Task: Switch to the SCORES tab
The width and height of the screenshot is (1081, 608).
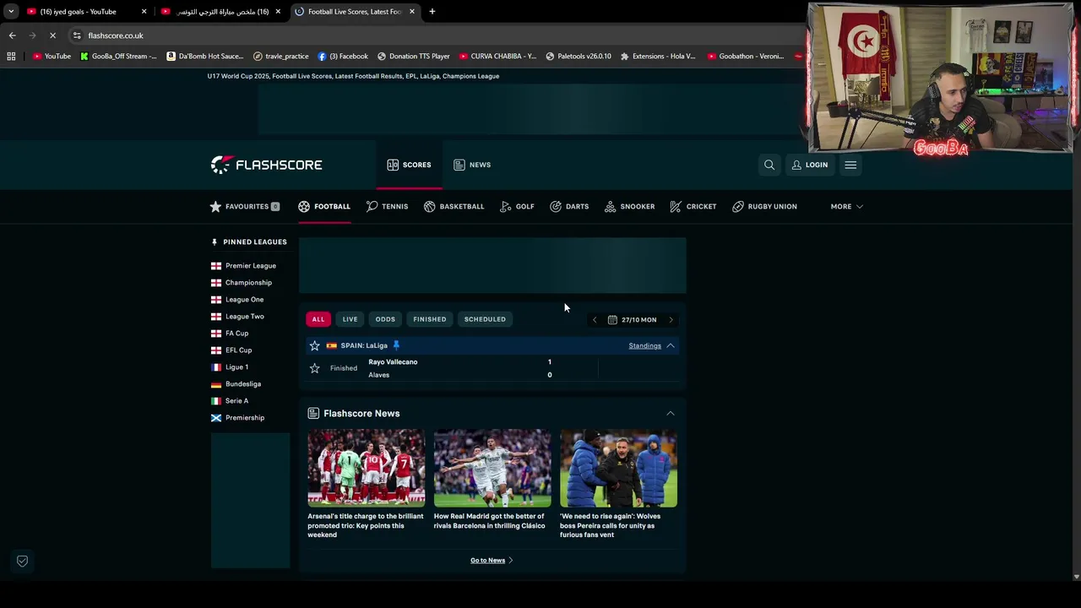Action: 409,165
